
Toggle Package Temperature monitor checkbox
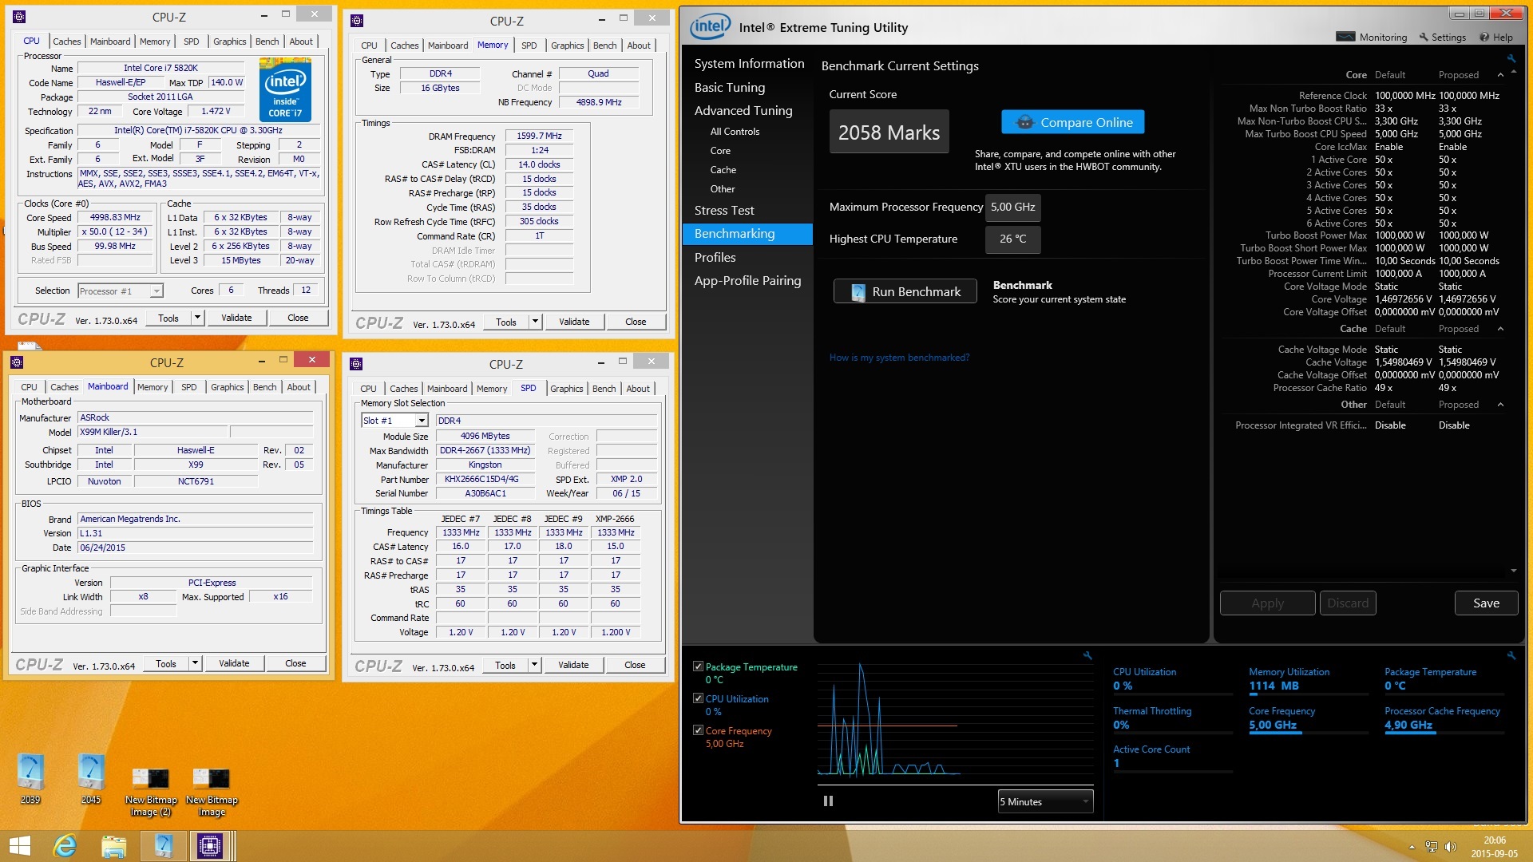coord(698,666)
